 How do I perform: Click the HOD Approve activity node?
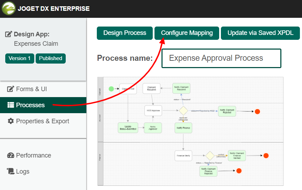point(153,110)
